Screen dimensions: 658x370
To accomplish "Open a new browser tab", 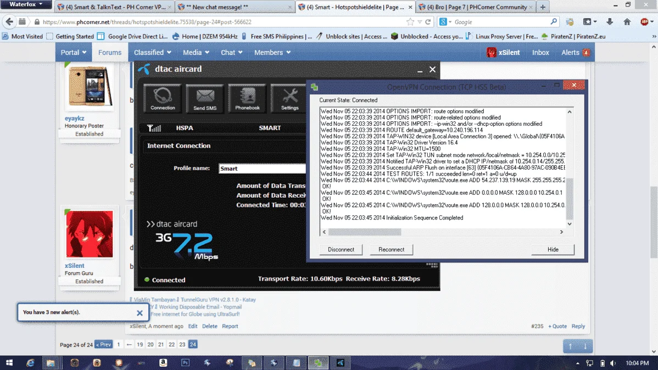I will click(x=543, y=7).
